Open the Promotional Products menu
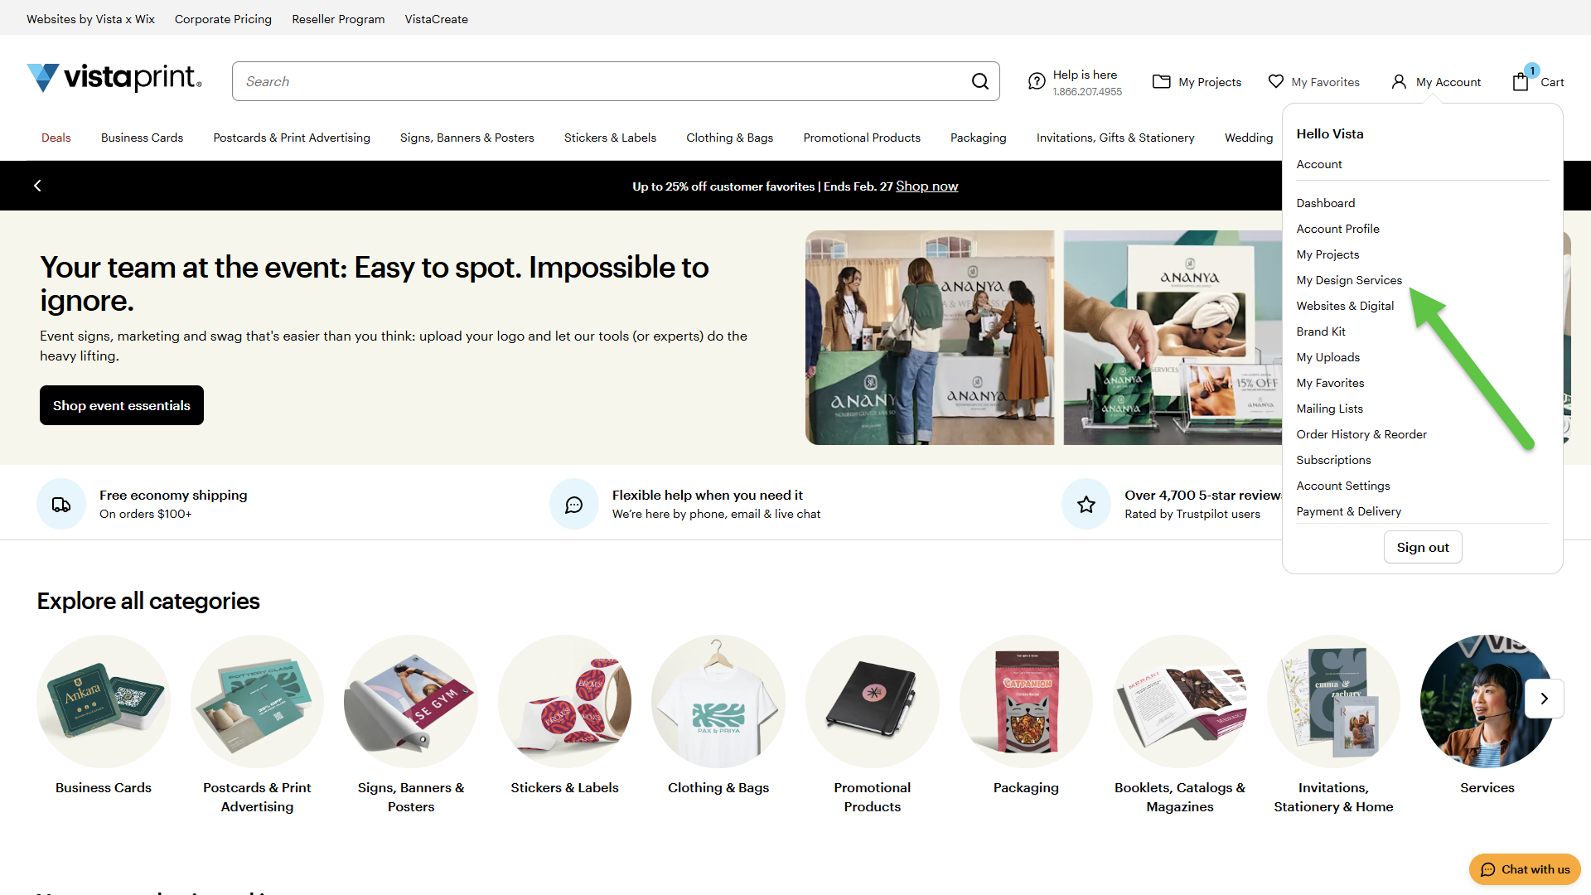The height and width of the screenshot is (895, 1591). 862,138
